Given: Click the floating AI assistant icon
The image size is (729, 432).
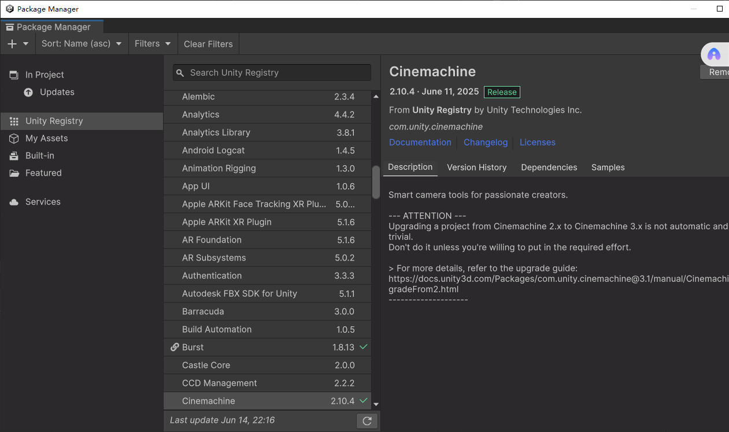Looking at the screenshot, I should coord(714,54).
